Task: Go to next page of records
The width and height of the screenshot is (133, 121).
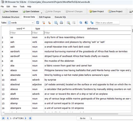Action: coord(26,118)
